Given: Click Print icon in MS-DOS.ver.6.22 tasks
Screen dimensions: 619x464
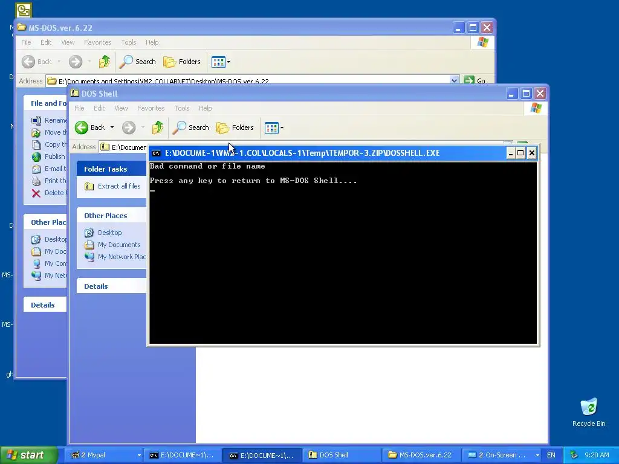Looking at the screenshot, I should (x=36, y=181).
